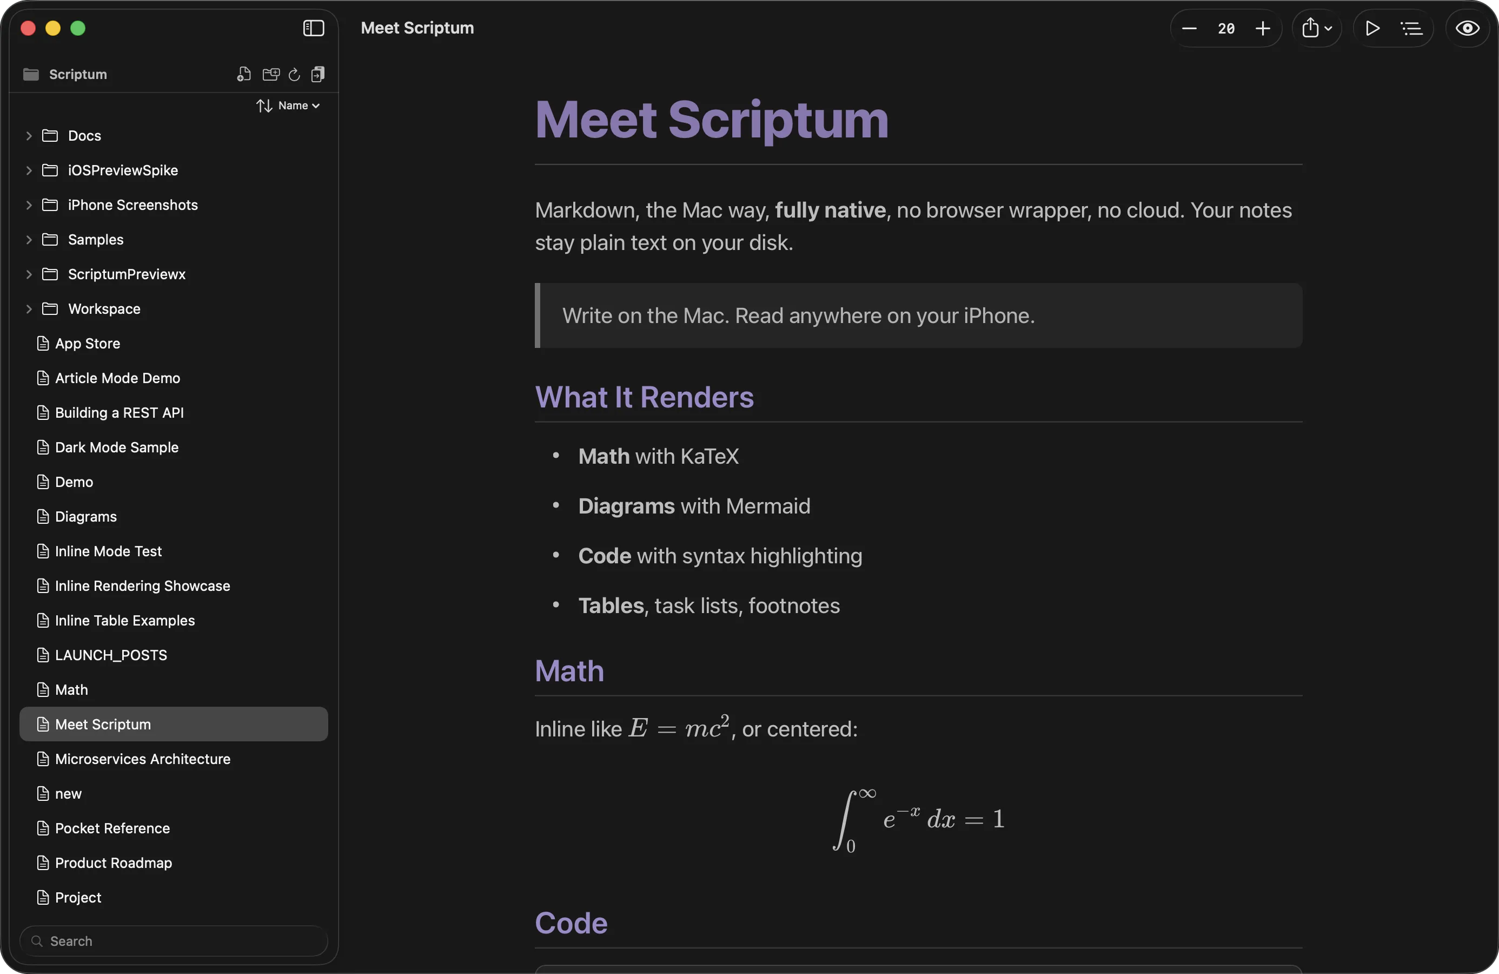Viewport: 1499px width, 974px height.
Task: Expand the iOSPreviewSpike folder
Action: coord(29,170)
